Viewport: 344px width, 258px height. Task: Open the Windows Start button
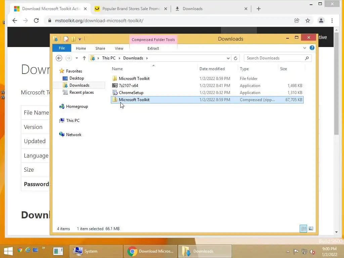[8, 251]
